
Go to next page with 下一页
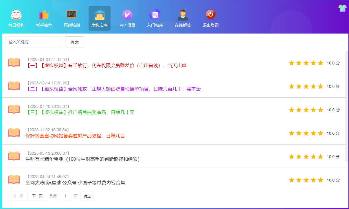tap(37, 196)
